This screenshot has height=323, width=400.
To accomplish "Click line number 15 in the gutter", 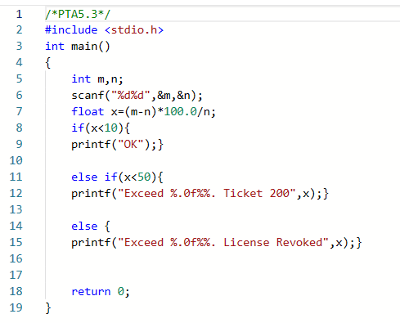I will [x=16, y=242].
